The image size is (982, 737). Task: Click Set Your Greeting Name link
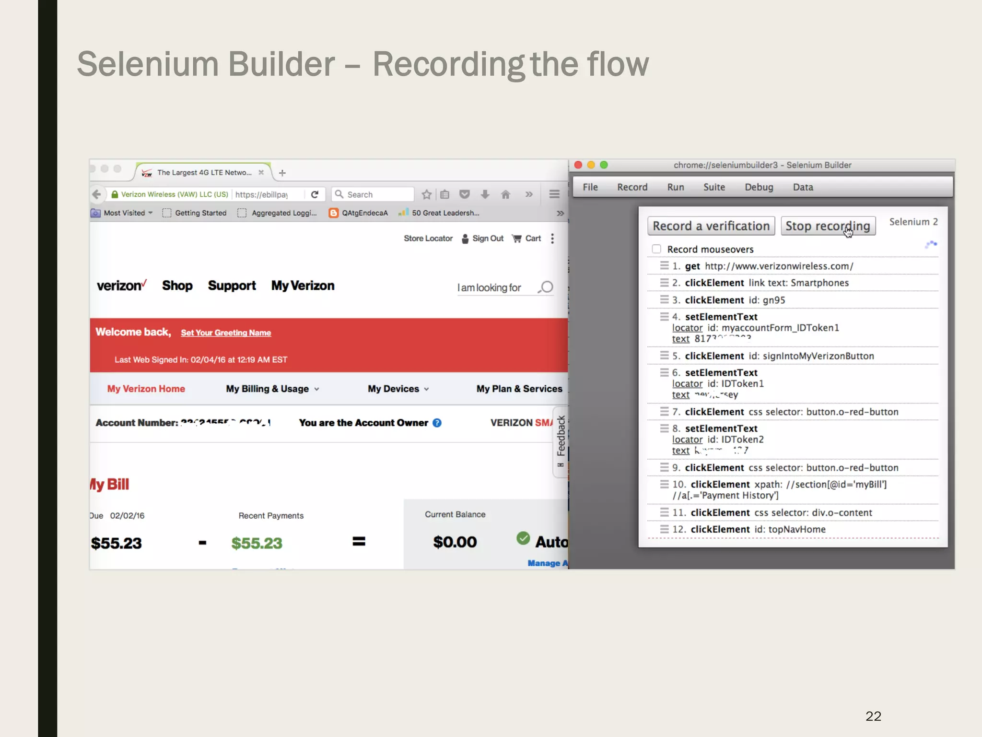(226, 333)
